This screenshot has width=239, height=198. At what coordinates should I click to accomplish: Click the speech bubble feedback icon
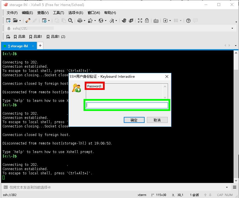(x=195, y=20)
